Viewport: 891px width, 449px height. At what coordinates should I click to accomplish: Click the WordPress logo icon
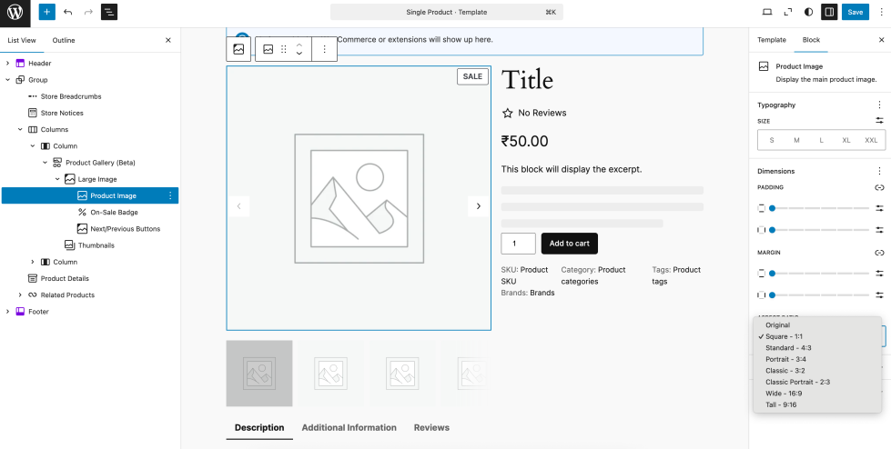tap(15, 12)
